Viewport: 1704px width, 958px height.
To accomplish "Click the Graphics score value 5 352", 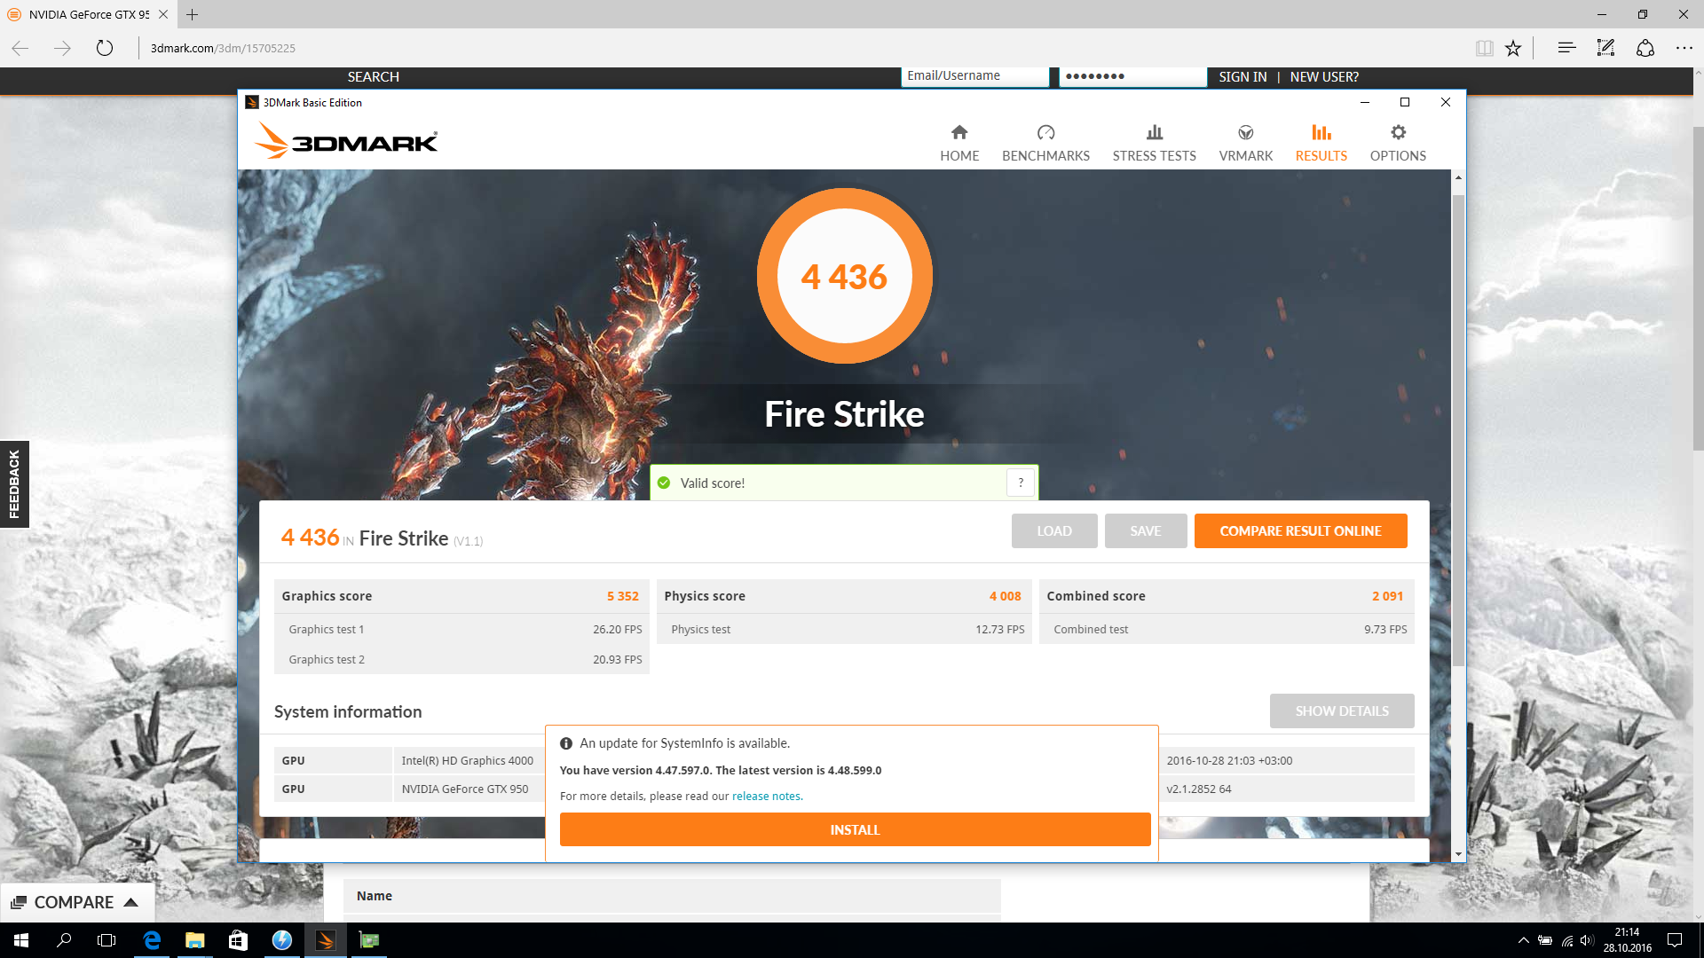I will 622,596.
